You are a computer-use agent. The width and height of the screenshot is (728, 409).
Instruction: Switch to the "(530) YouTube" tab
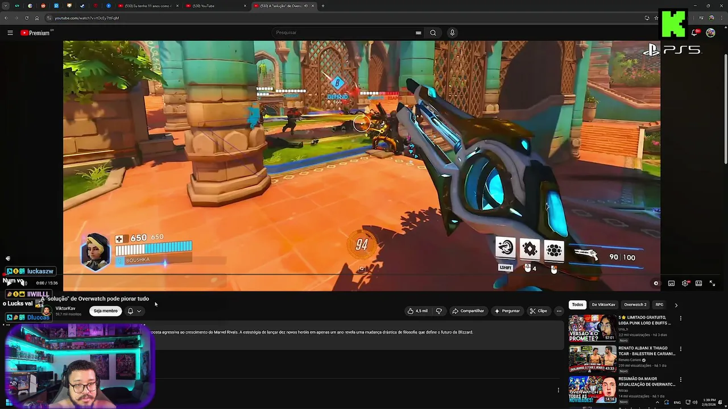pyautogui.click(x=215, y=6)
